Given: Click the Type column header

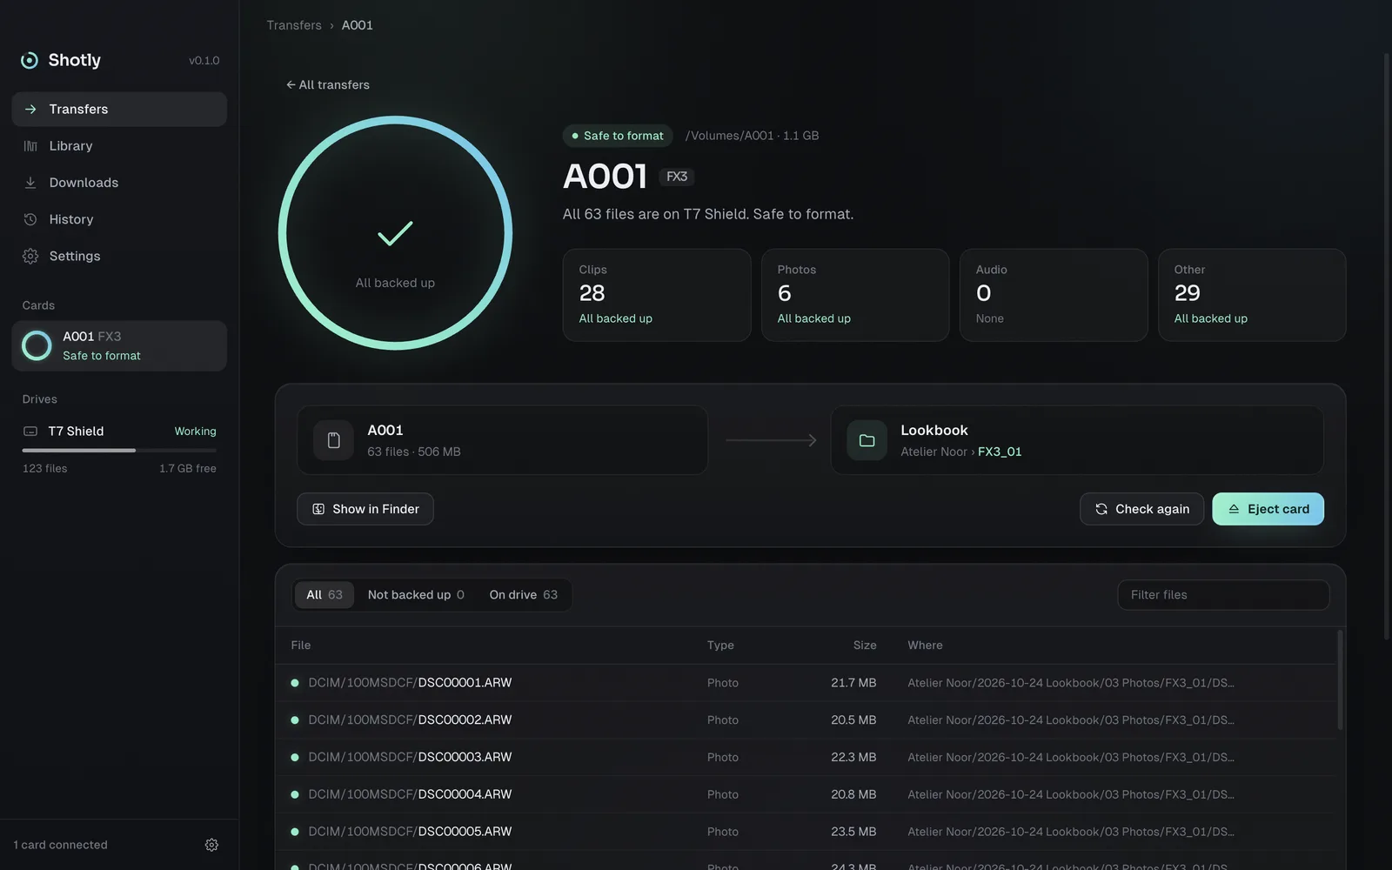Looking at the screenshot, I should tap(720, 646).
